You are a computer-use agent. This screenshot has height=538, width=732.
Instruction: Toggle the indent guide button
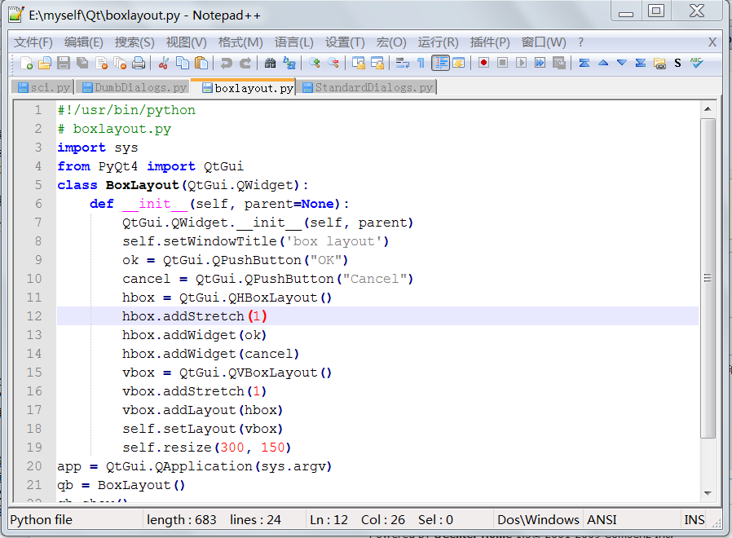440,63
